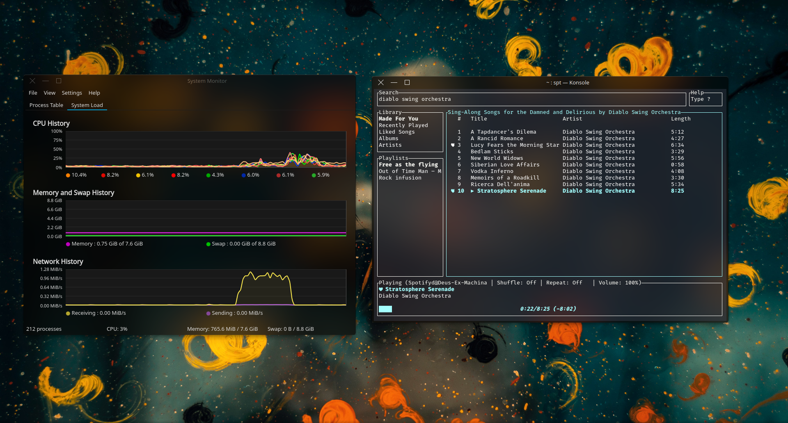Switch to the Process Table tab
788x423 pixels.
pos(46,105)
